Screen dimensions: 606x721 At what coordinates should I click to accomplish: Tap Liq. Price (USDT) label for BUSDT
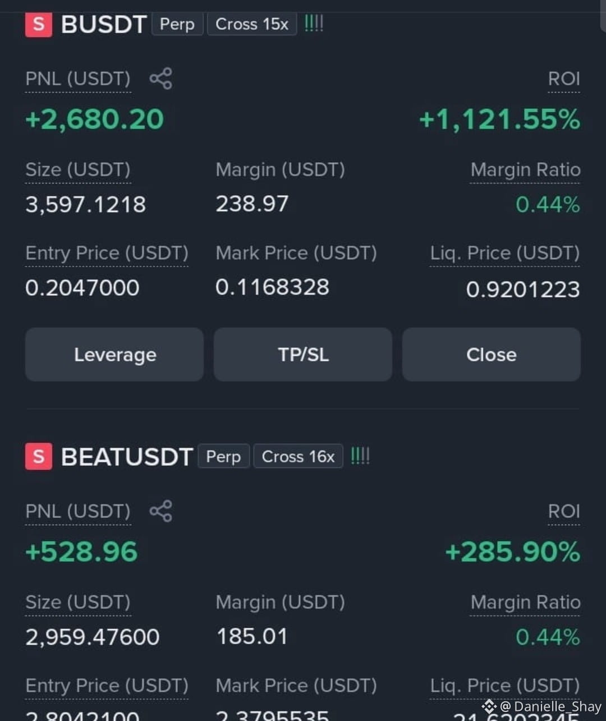[505, 254]
